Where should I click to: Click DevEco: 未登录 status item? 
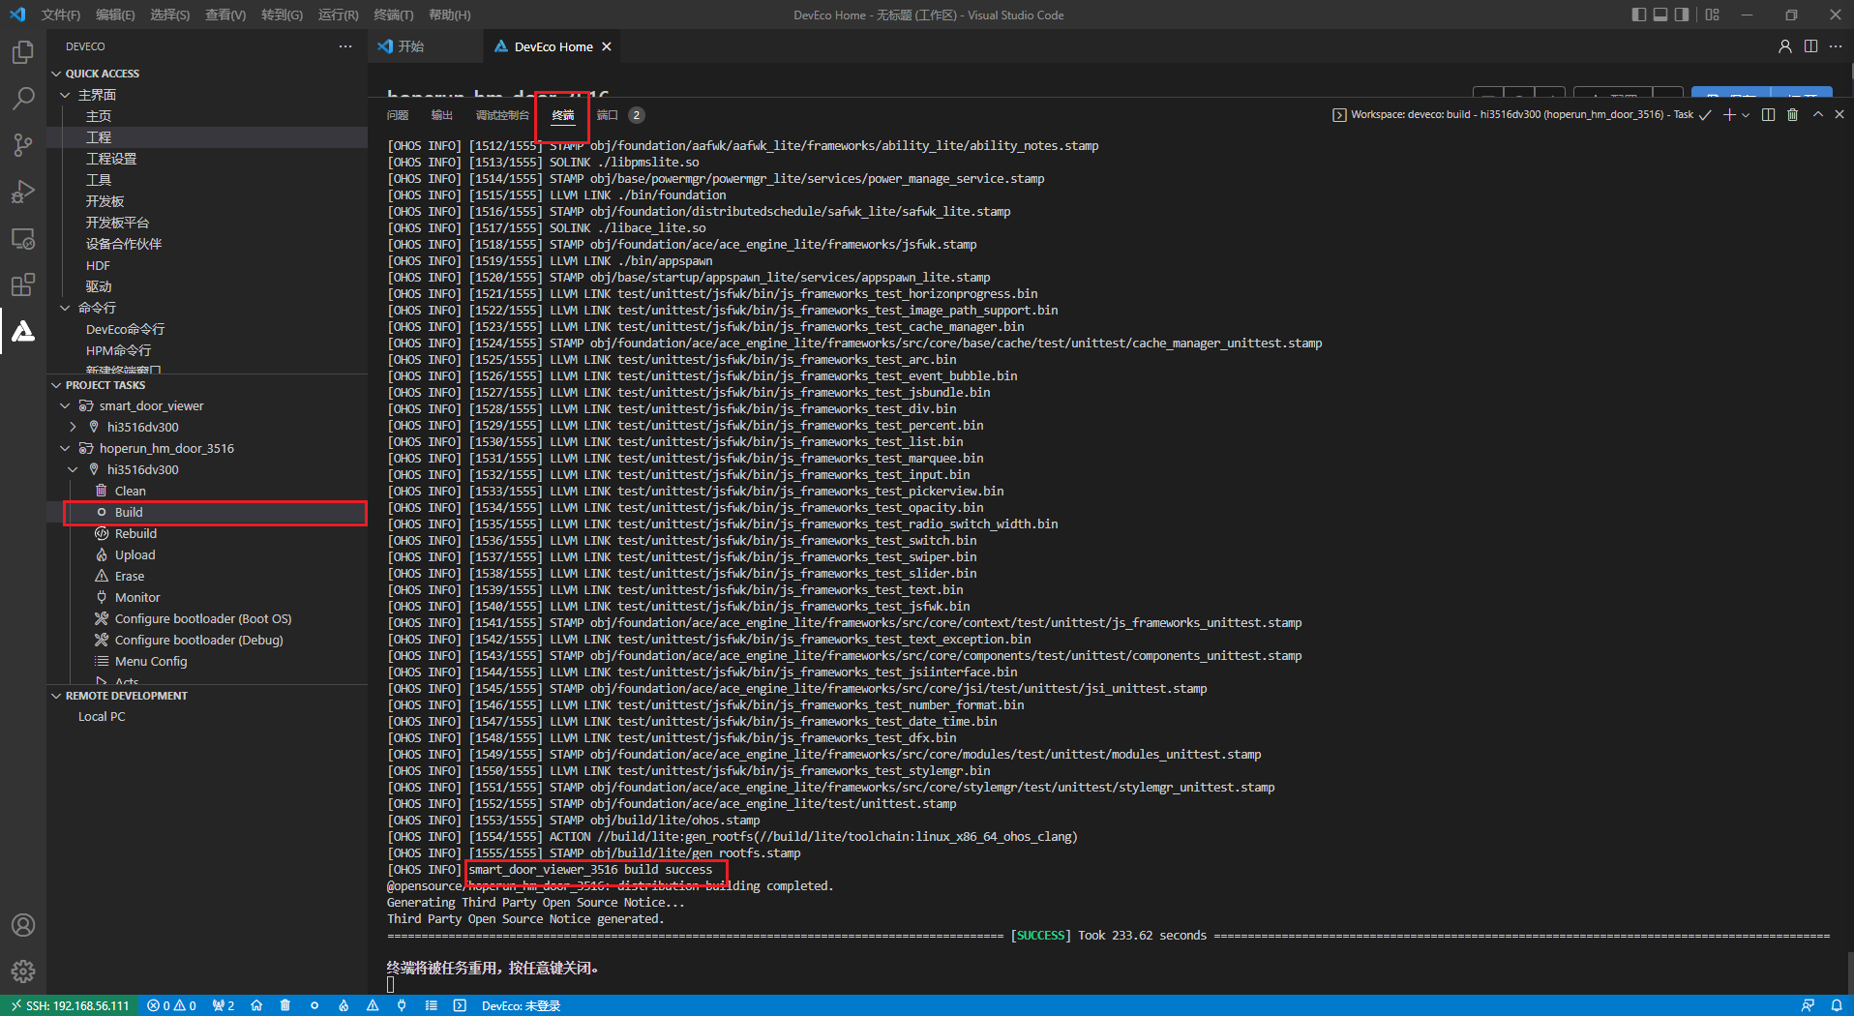[x=522, y=1005]
